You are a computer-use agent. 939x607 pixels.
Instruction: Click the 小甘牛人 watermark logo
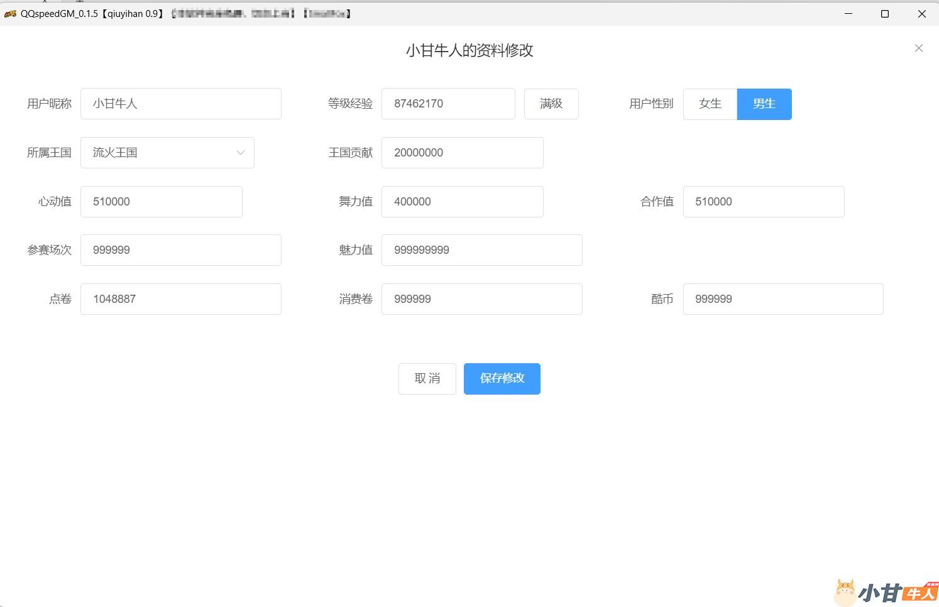885,592
